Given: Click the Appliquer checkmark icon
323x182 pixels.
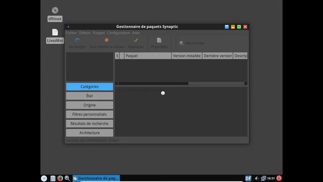Looking at the screenshot, I should click(136, 40).
